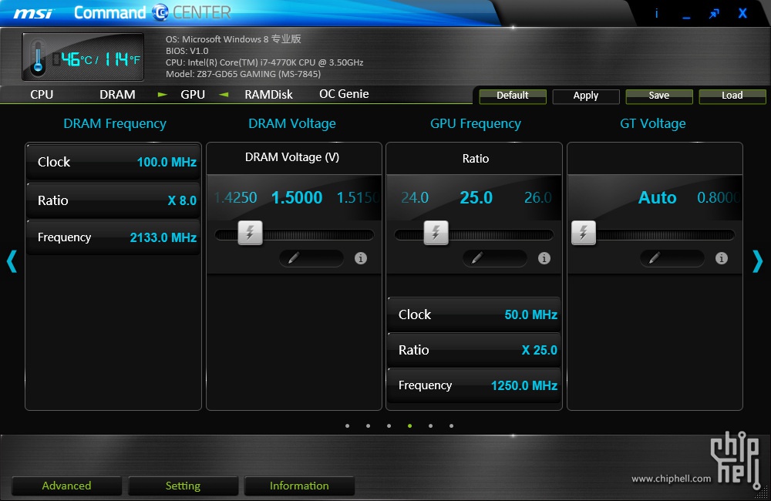Click the DRAM Voltage heading
Screen dimensions: 771x501
[x=292, y=123]
